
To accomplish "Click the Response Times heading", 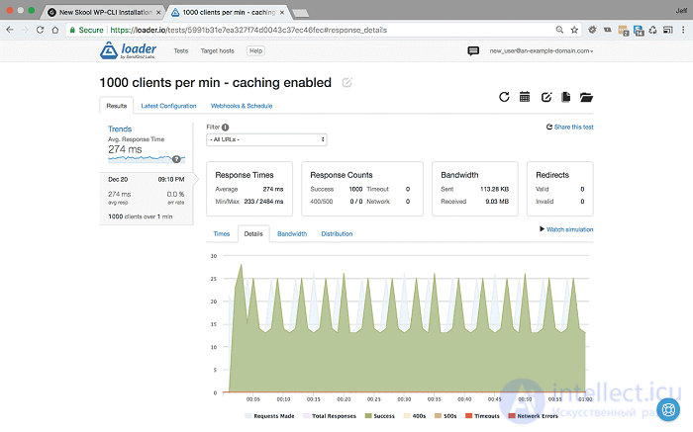I will [x=245, y=175].
